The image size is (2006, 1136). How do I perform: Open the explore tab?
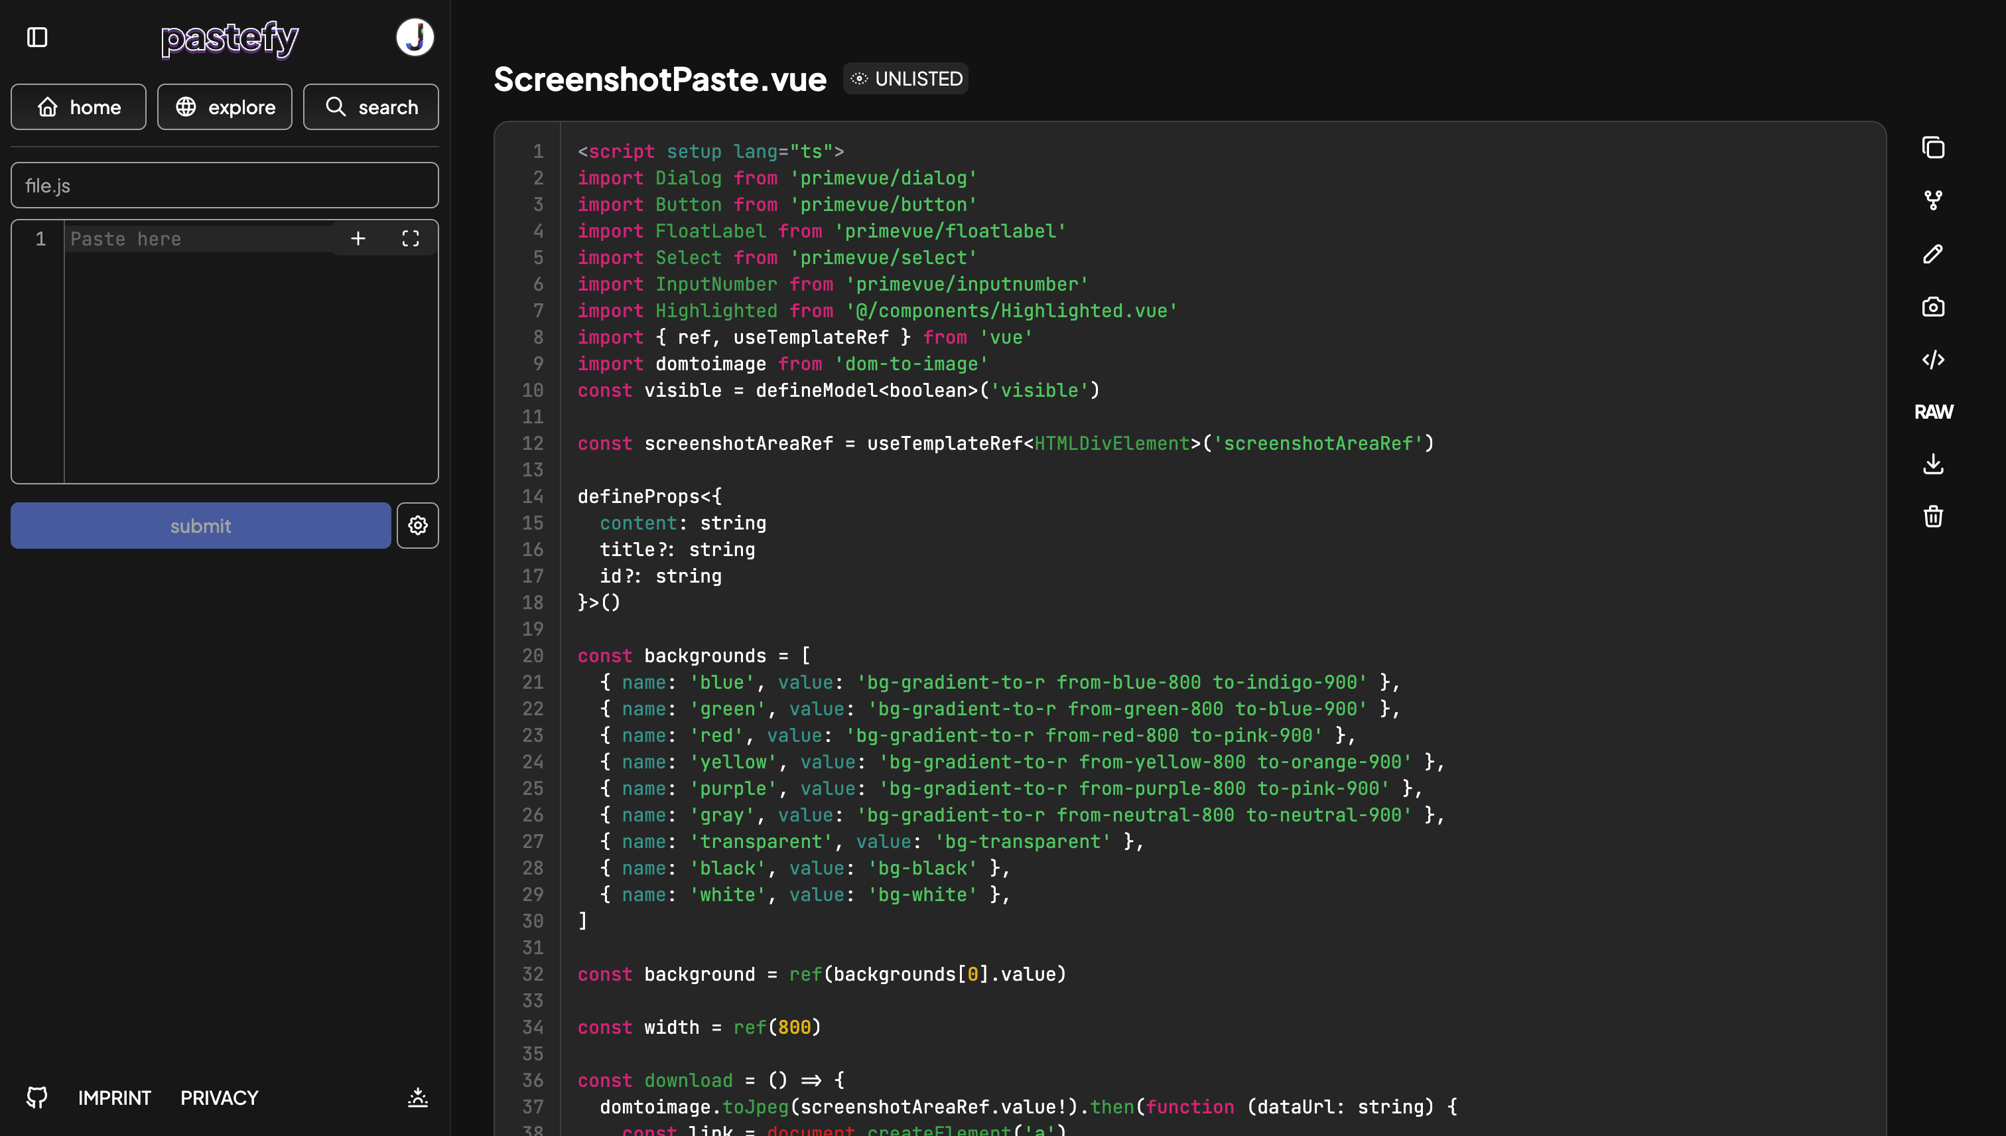click(225, 107)
